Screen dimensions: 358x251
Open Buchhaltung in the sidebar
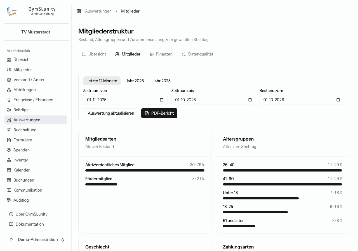pyautogui.click(x=36, y=130)
